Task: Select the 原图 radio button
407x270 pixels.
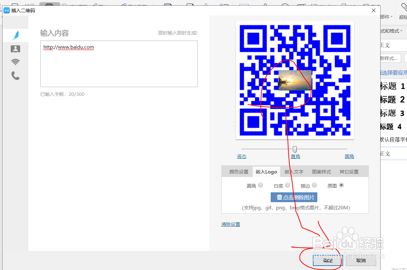Action: [x=341, y=185]
